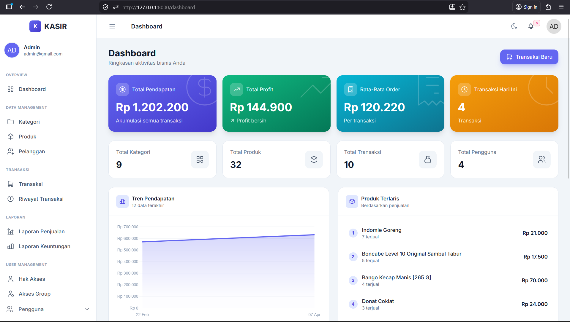Viewport: 570px width, 322px height.
Task: Select Bango Kecap Manis [265 G] row
Action: [x=448, y=280]
